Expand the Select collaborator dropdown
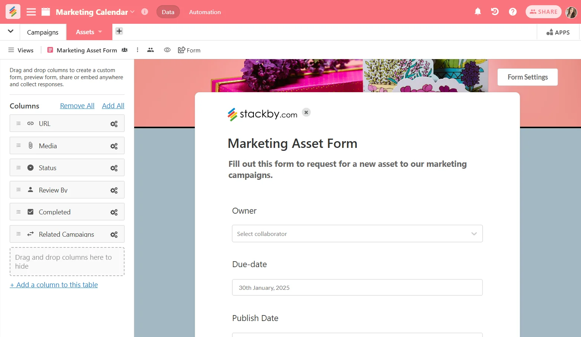This screenshot has height=337, width=581. coord(474,233)
